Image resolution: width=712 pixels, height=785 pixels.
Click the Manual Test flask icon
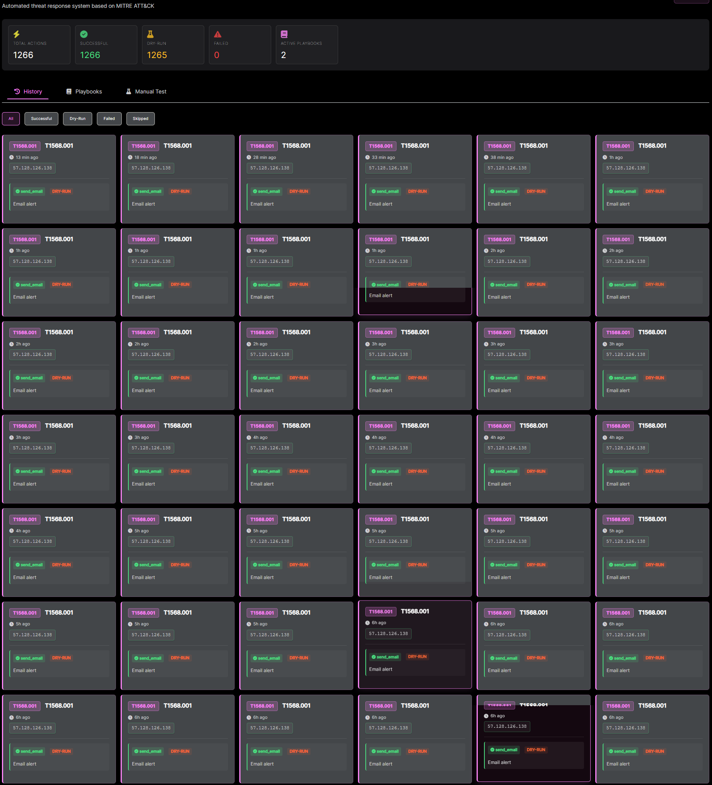pyautogui.click(x=129, y=92)
